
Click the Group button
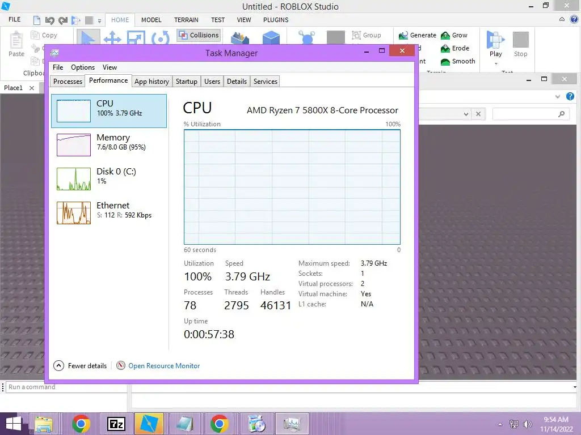pos(367,35)
